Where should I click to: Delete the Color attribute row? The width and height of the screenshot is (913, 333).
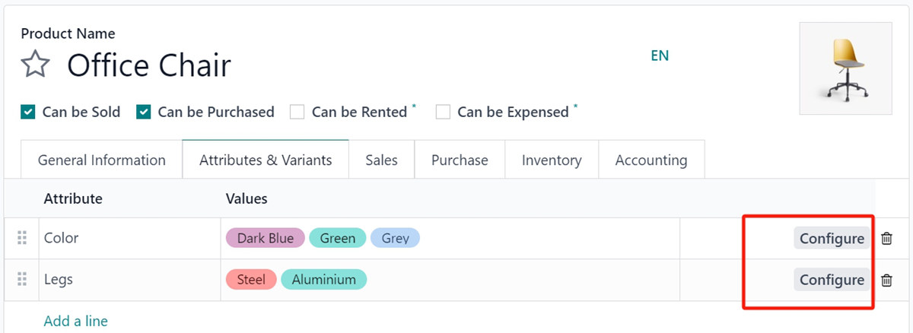click(886, 239)
